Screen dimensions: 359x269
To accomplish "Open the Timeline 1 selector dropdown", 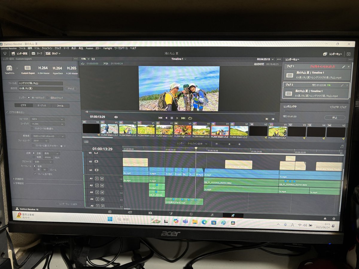I will click(179, 59).
